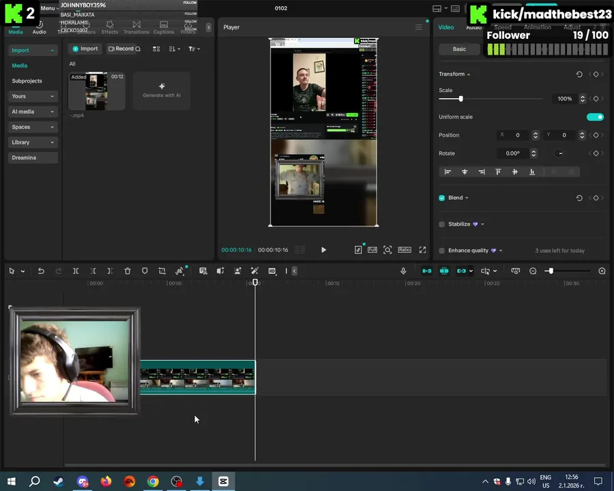Switch to the Media tab

pyautogui.click(x=16, y=28)
